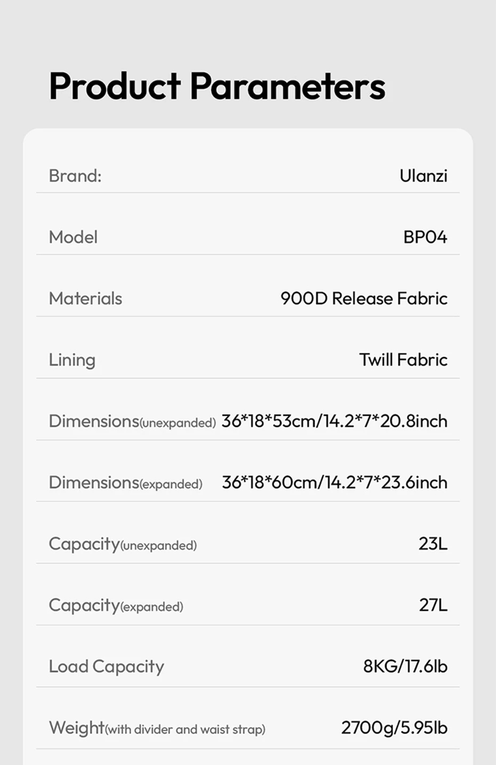Select the Ulanzi brand value

coord(423,175)
